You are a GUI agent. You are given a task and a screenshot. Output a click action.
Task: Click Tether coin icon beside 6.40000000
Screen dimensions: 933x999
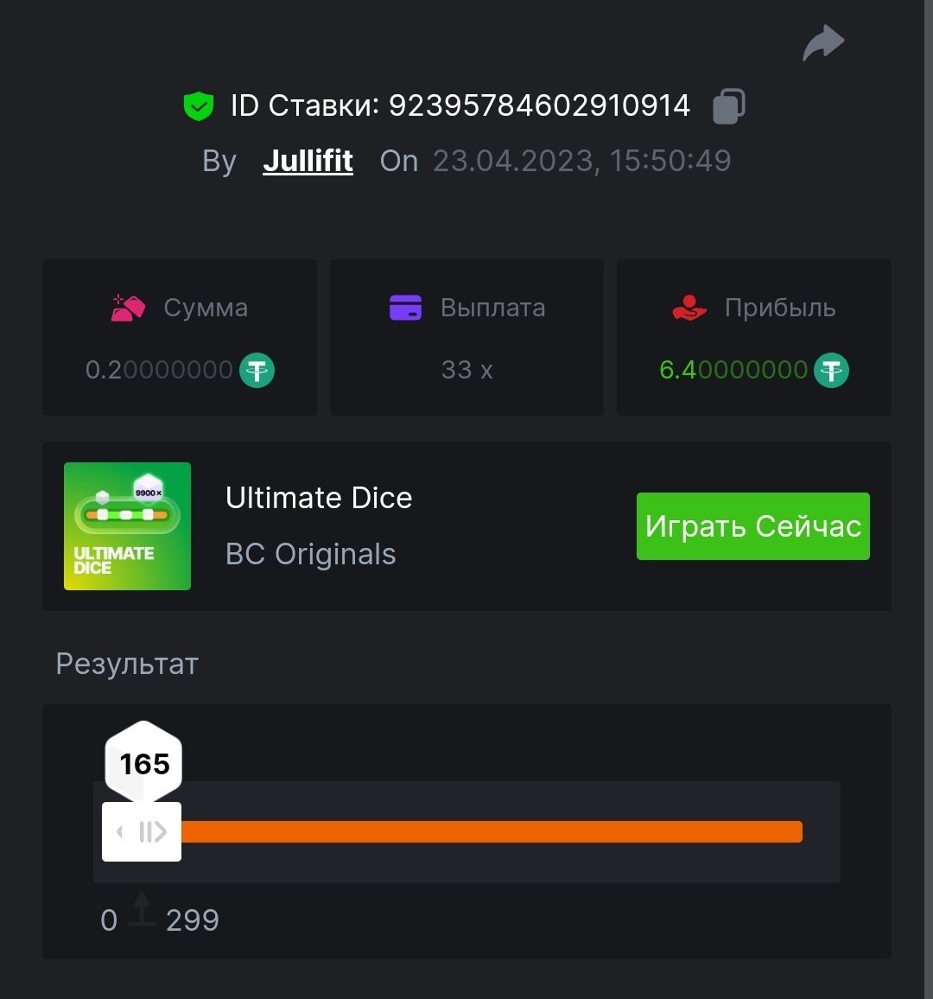tap(831, 371)
